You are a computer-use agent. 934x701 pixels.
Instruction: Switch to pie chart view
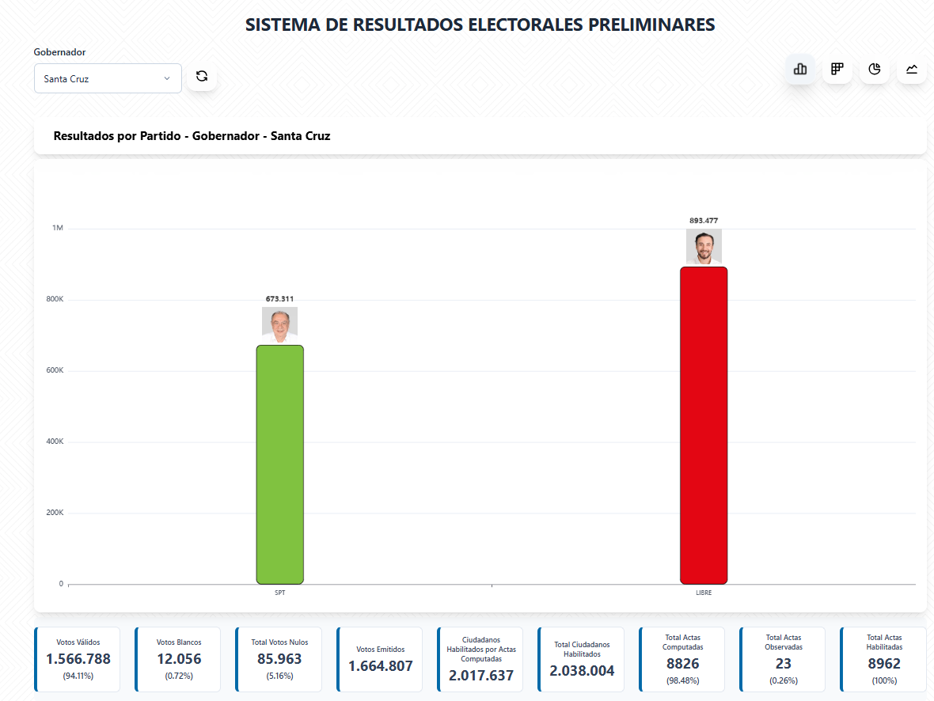875,70
